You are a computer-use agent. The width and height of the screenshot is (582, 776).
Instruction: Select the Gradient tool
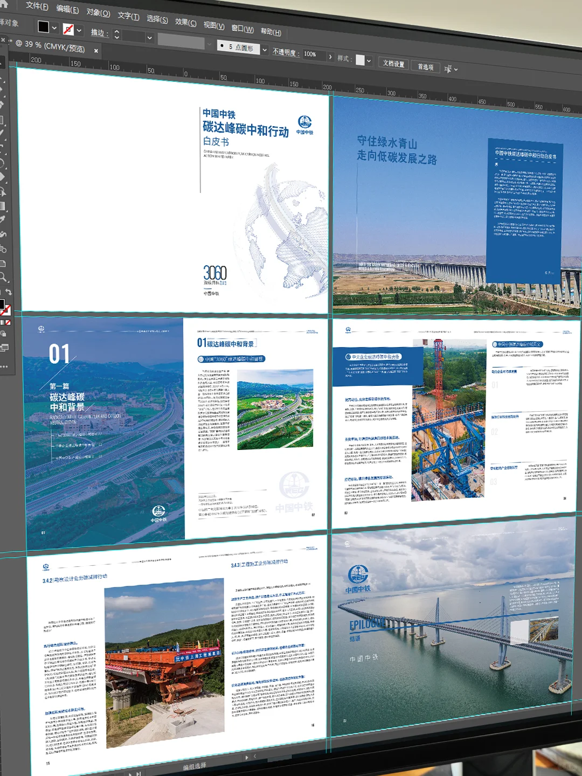(2, 206)
